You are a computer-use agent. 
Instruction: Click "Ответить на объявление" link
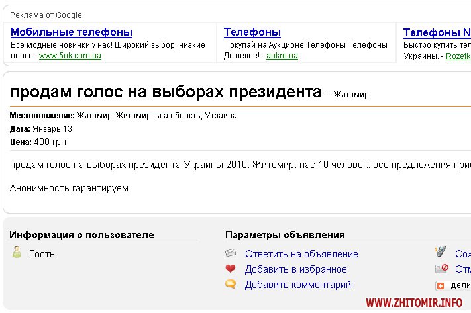pos(301,254)
